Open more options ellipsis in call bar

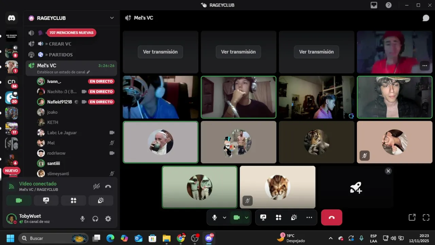pyautogui.click(x=309, y=217)
